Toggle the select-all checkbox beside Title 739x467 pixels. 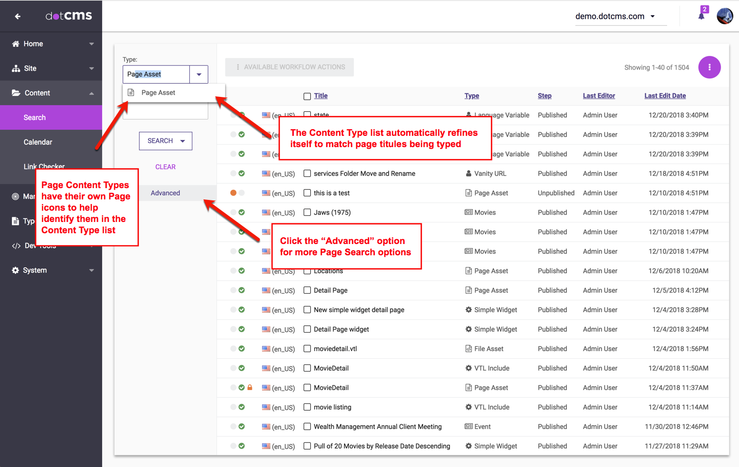click(x=307, y=96)
